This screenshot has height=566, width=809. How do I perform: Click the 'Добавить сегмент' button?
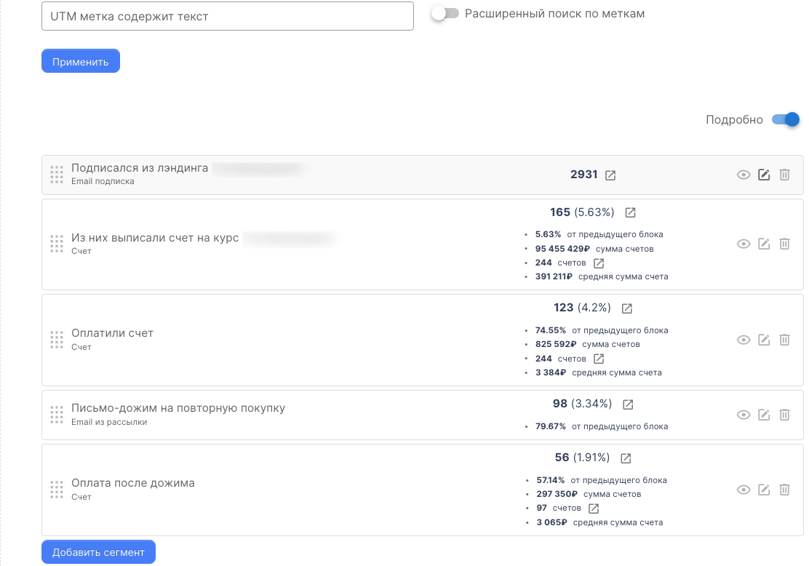click(98, 552)
